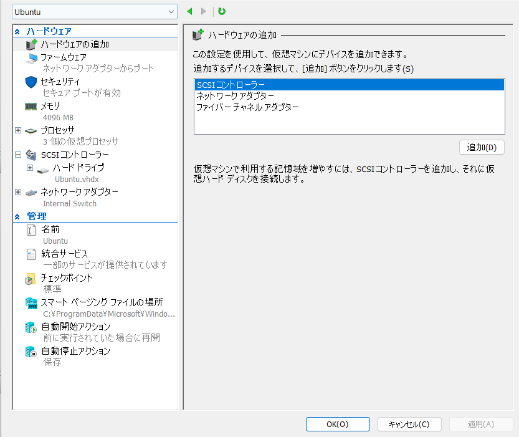
Task: Click the green back navigation arrow
Action: tap(190, 11)
